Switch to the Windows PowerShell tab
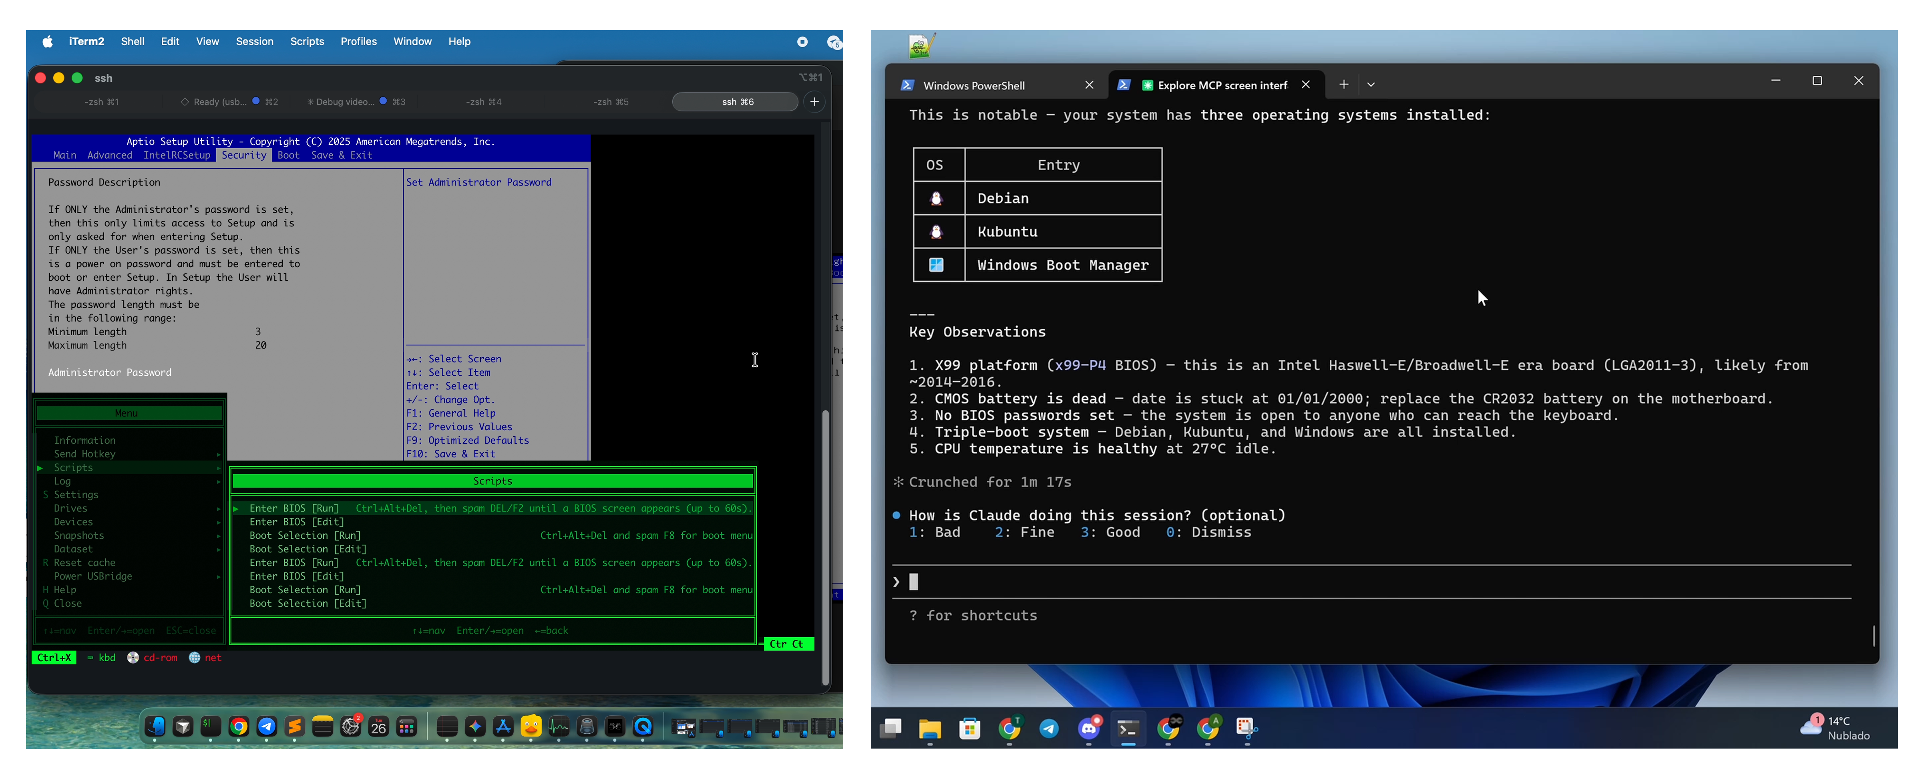The height and width of the screenshot is (779, 1924). tap(998, 85)
